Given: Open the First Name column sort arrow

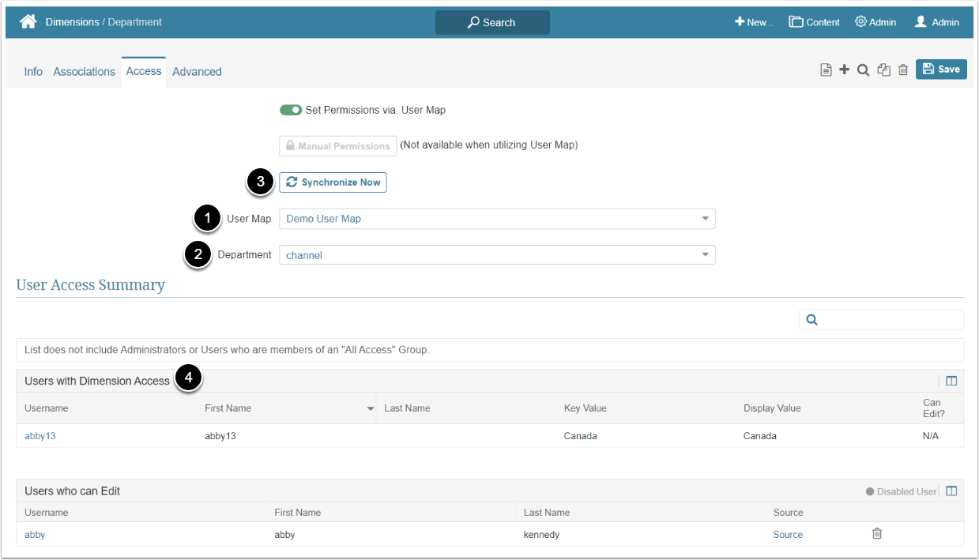Looking at the screenshot, I should 370,409.
